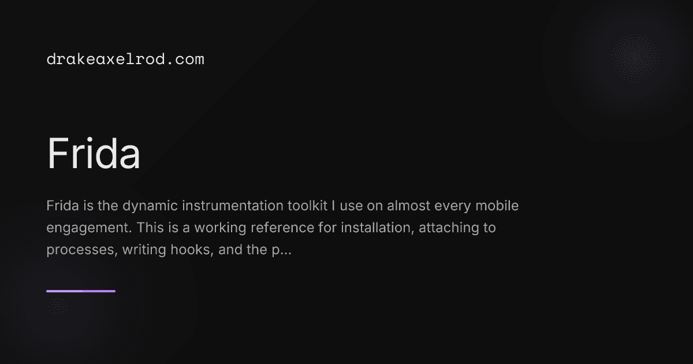This screenshot has height=364, width=693.
Task: Click the words 'attaching to' in description
Action: tap(457, 228)
